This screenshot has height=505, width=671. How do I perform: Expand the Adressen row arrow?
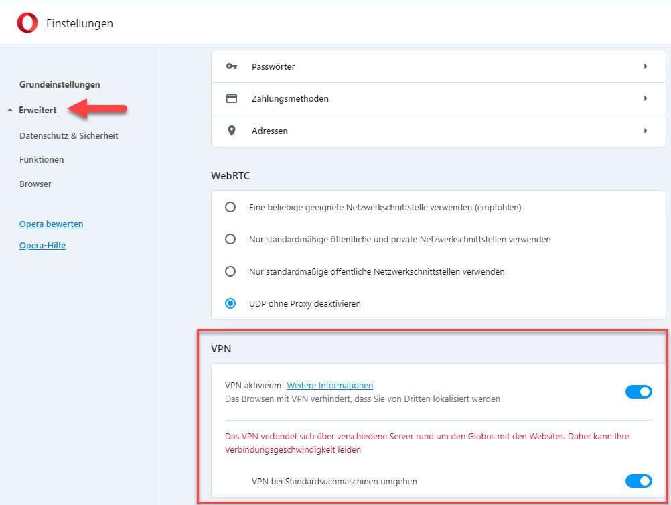646,131
